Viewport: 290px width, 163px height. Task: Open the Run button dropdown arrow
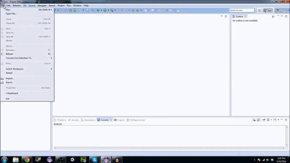click(x=108, y=10)
